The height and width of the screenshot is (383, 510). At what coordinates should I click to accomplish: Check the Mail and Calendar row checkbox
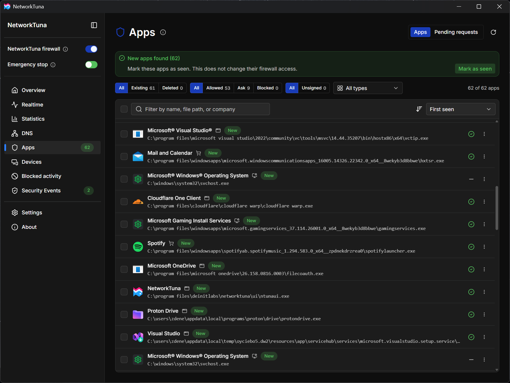(x=124, y=156)
